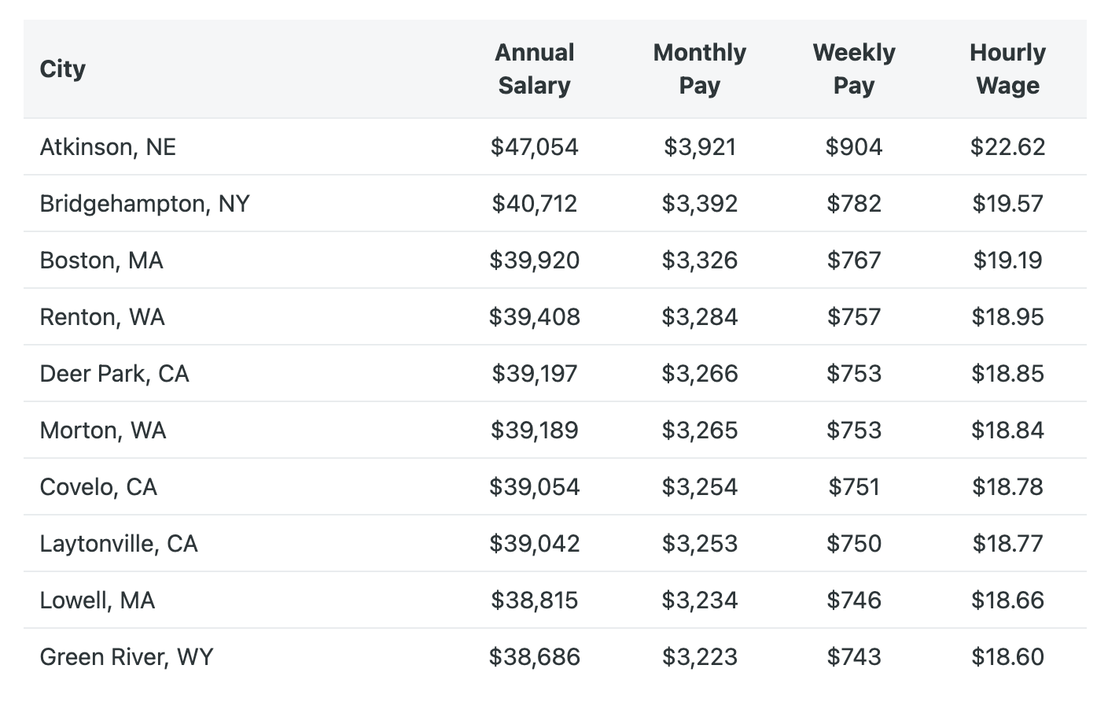Select the Morton, WA city cell
1119x702 pixels.
tap(103, 430)
